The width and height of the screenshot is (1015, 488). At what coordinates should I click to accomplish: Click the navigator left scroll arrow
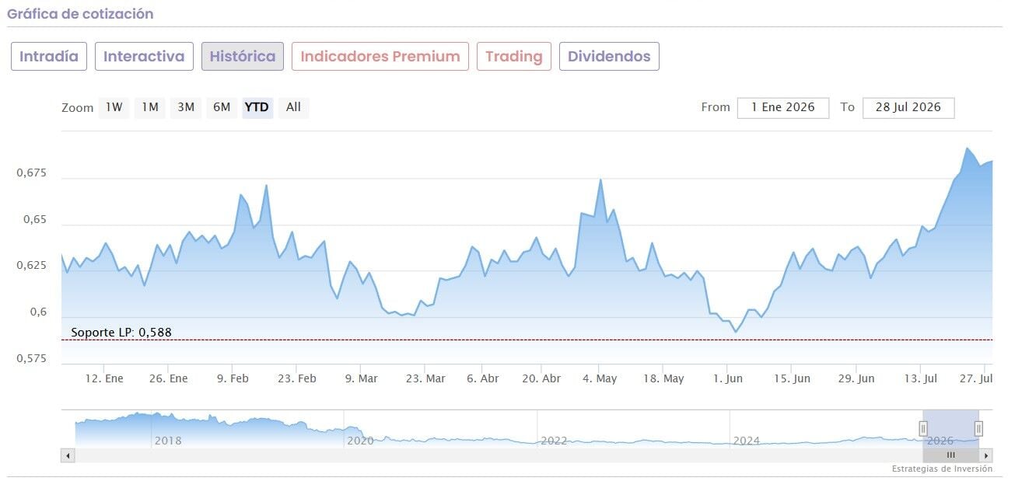68,455
